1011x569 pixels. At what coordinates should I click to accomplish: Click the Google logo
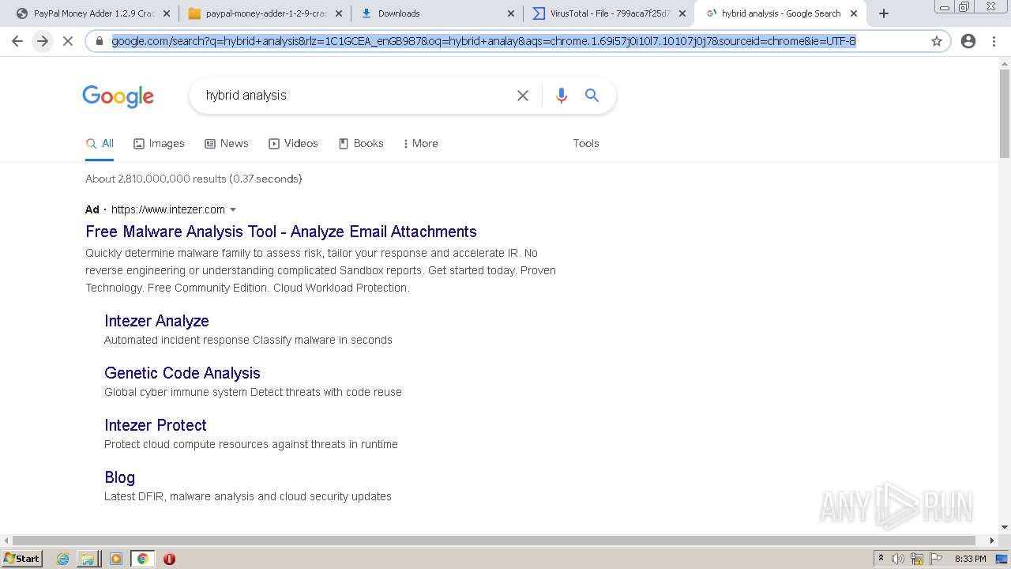(118, 96)
